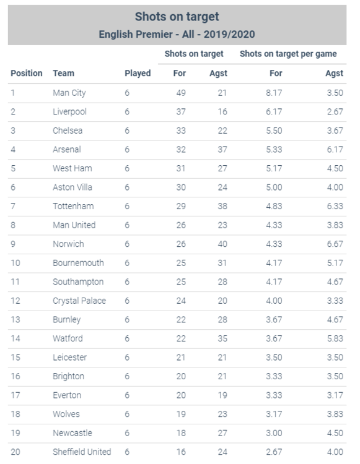Click the Crystal Palace team name
This screenshot has width=360, height=464.
pyautogui.click(x=79, y=301)
